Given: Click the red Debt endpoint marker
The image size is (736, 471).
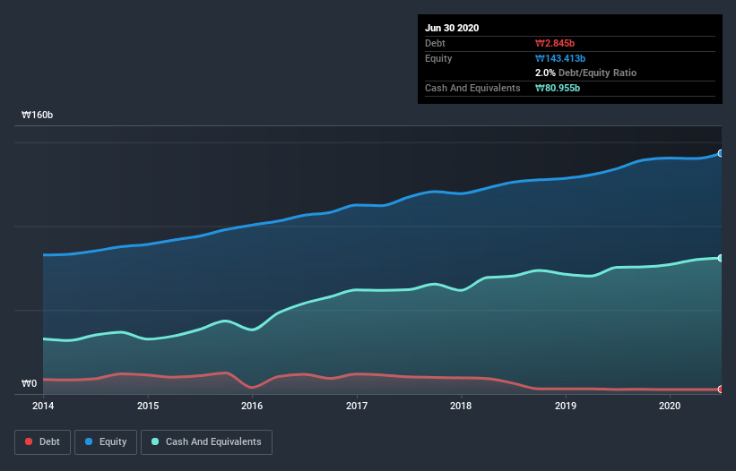Looking at the screenshot, I should click(721, 389).
